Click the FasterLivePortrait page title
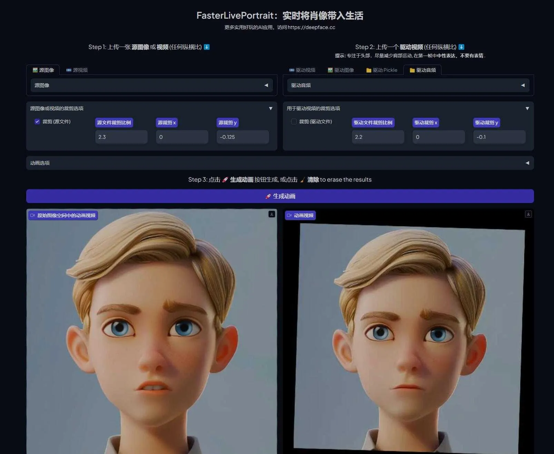Image resolution: width=554 pixels, height=454 pixels. tap(280, 16)
